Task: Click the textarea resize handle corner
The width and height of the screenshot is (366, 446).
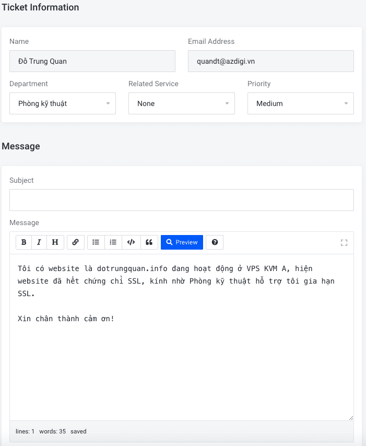Action: click(351, 417)
